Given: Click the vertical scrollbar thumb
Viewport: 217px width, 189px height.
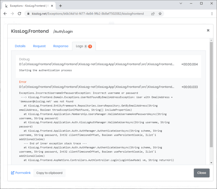Looking at the screenshot, I should click(211, 94).
